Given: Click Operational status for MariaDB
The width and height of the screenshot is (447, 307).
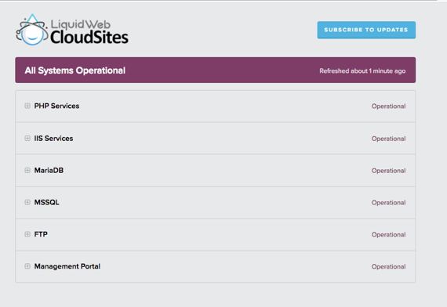Looking at the screenshot, I should 388,171.
